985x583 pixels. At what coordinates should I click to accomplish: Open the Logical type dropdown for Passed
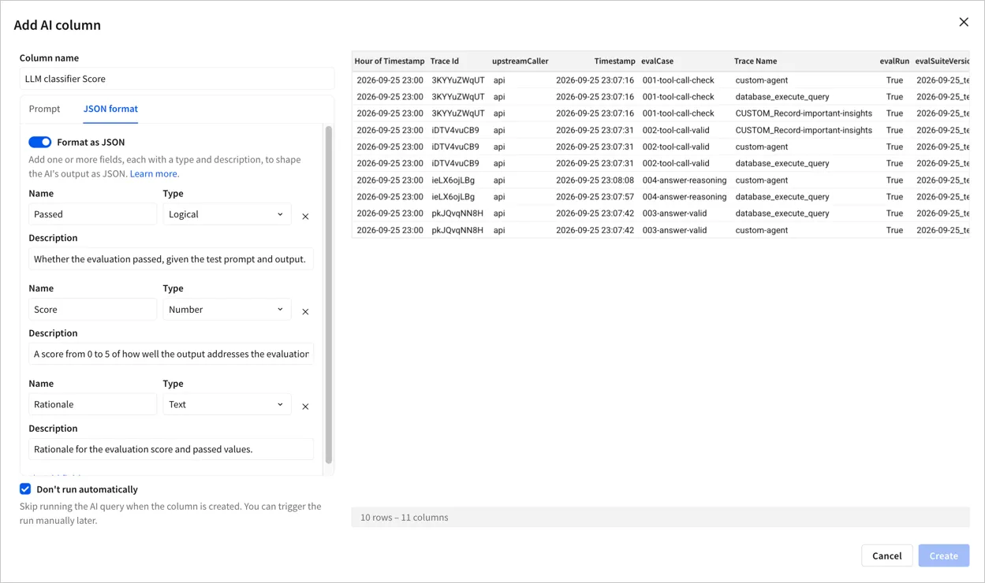[226, 214]
